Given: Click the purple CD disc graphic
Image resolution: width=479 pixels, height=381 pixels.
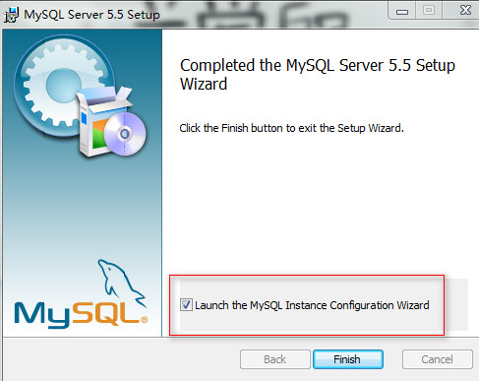Looking at the screenshot, I should click(x=125, y=134).
